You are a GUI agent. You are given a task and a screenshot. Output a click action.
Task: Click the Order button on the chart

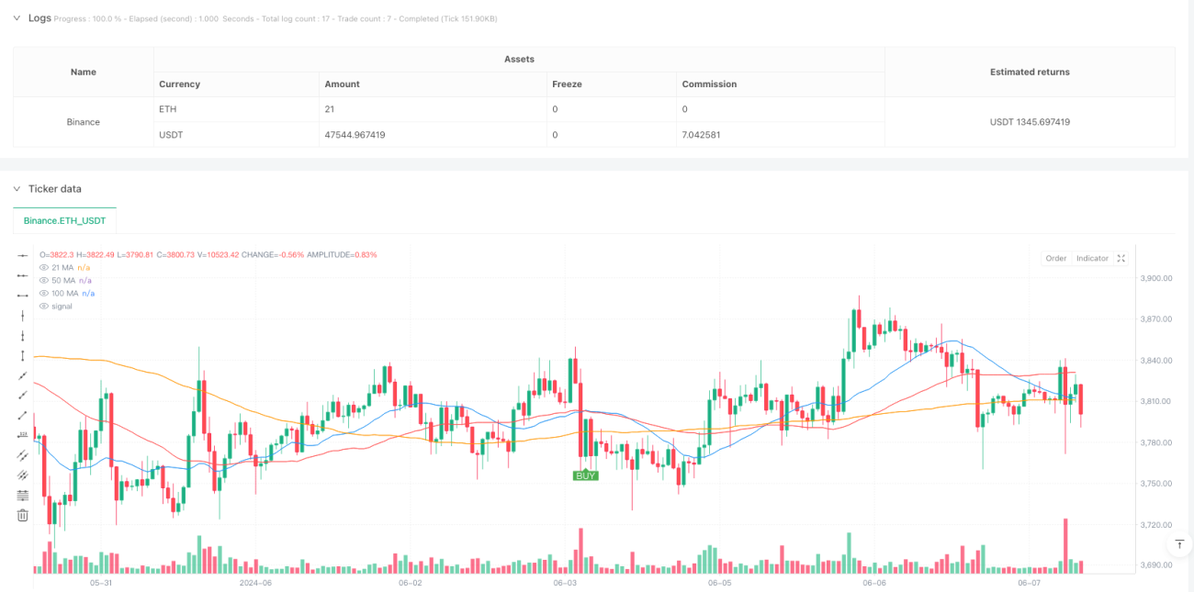tap(1056, 258)
